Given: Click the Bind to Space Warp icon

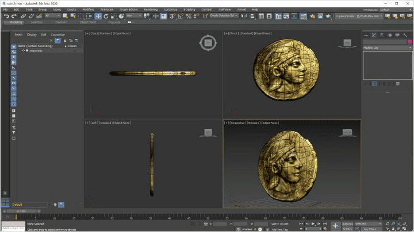Looking at the screenshot, I should point(39,16).
